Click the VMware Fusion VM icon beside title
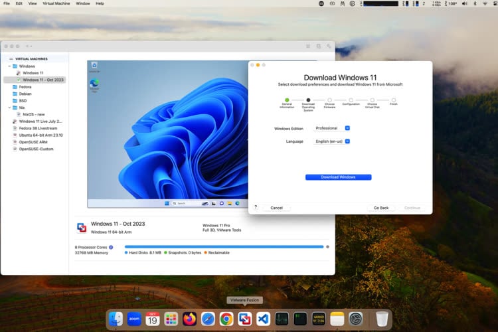This screenshot has height=332, width=498. click(x=82, y=228)
